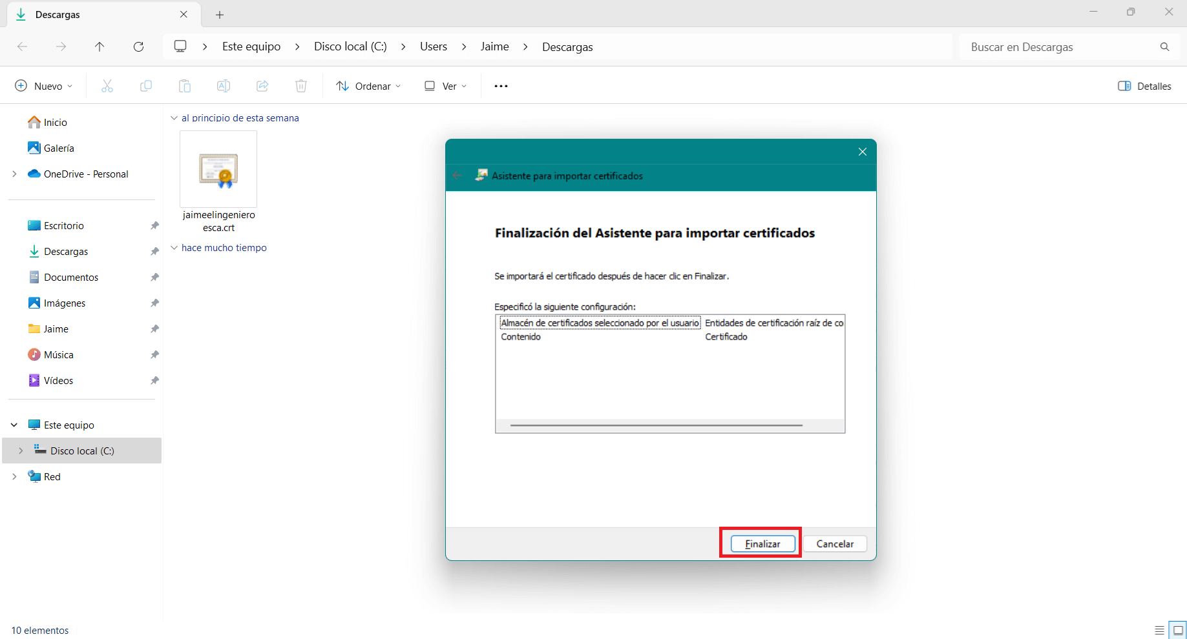Open the Ver dropdown menu
Image resolution: width=1187 pixels, height=639 pixels.
(445, 86)
